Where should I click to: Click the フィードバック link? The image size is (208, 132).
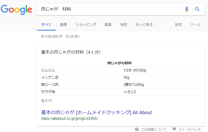[x=189, y=129]
